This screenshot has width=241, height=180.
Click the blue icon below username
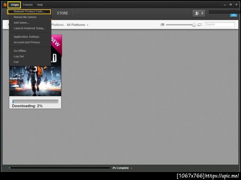233,15
